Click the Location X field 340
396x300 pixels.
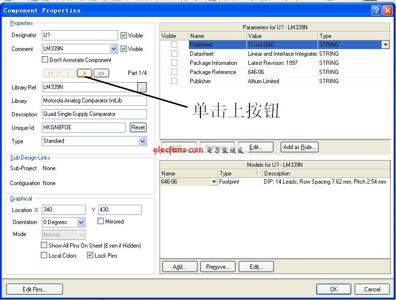point(63,210)
